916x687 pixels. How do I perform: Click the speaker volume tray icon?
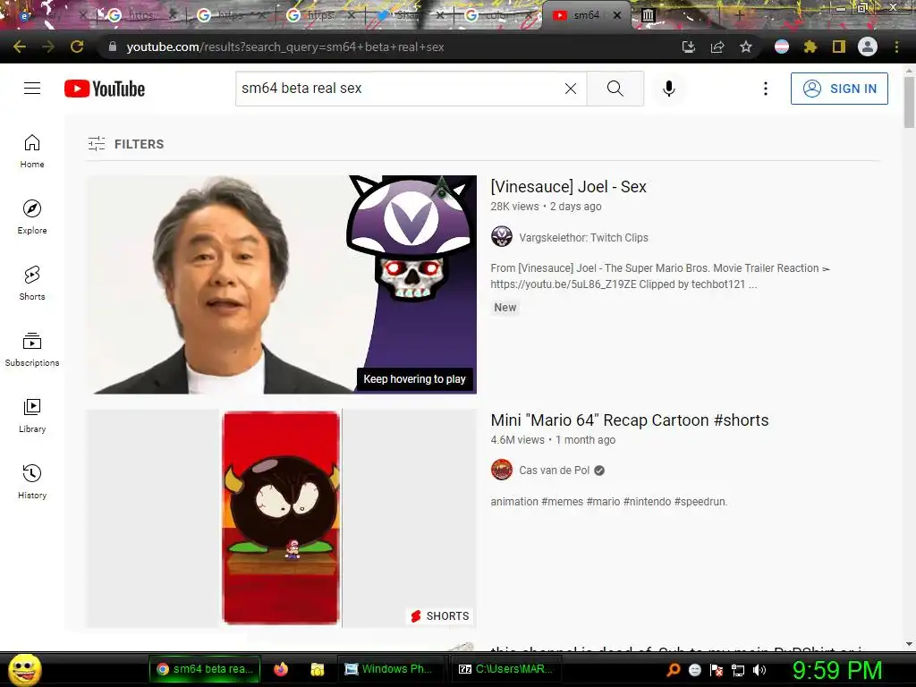click(759, 670)
